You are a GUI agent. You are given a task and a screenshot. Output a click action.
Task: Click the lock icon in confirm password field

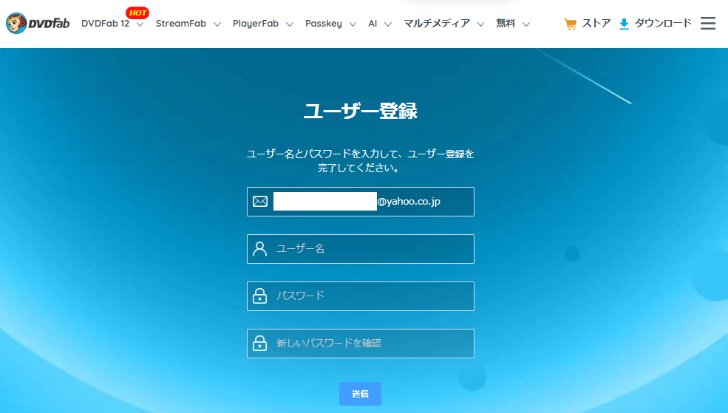point(259,343)
